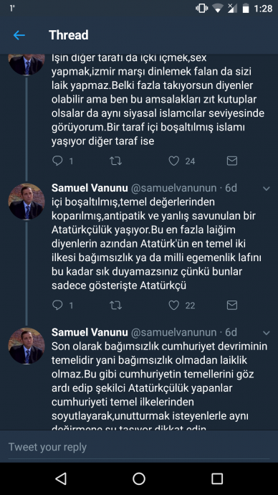This screenshot has height=495, width=278.
Task: Expand options chevron on 'Son olarak' tweet
Action: click(x=267, y=333)
